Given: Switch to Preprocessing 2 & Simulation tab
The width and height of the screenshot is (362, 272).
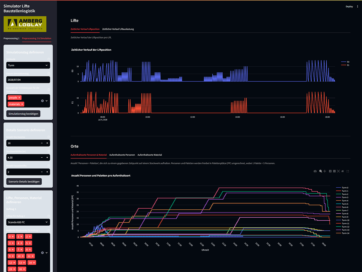Looking at the screenshot, I should [37, 38].
